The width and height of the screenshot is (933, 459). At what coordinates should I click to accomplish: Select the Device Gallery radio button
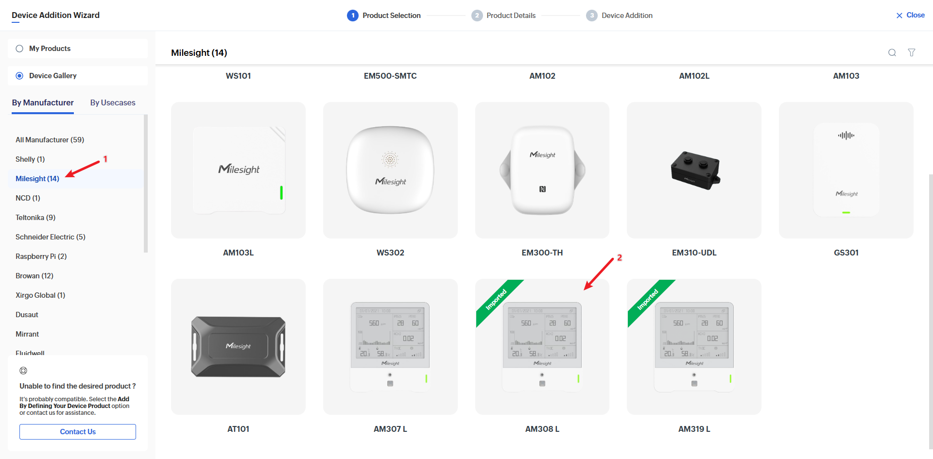click(x=19, y=76)
